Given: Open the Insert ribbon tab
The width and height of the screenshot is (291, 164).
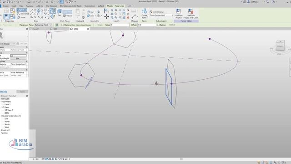Looking at the screenshot, I should (14, 6).
